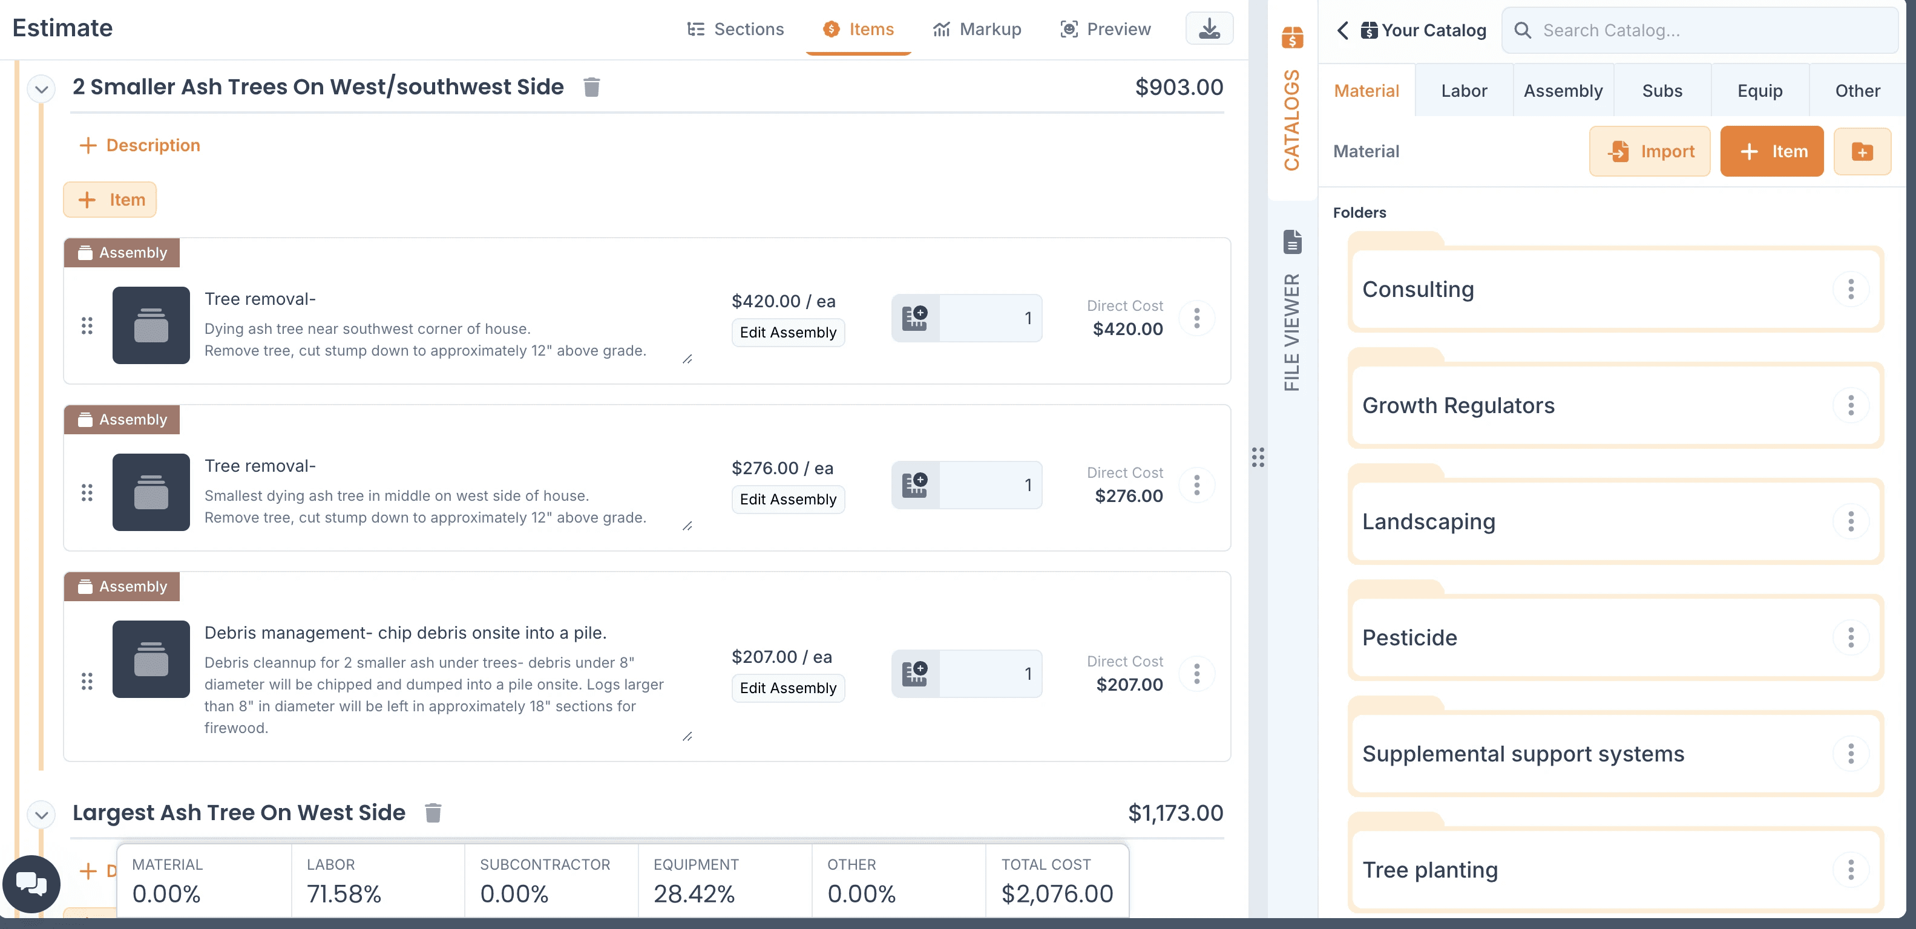Click the Import button in the catalog

[1650, 152]
